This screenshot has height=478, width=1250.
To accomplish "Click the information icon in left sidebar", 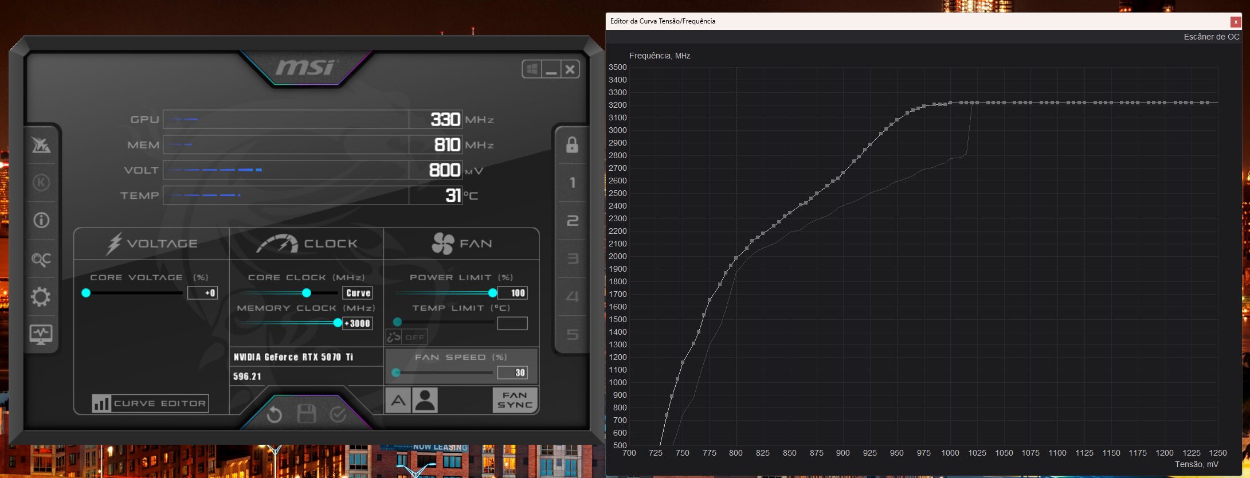I will pyautogui.click(x=41, y=220).
